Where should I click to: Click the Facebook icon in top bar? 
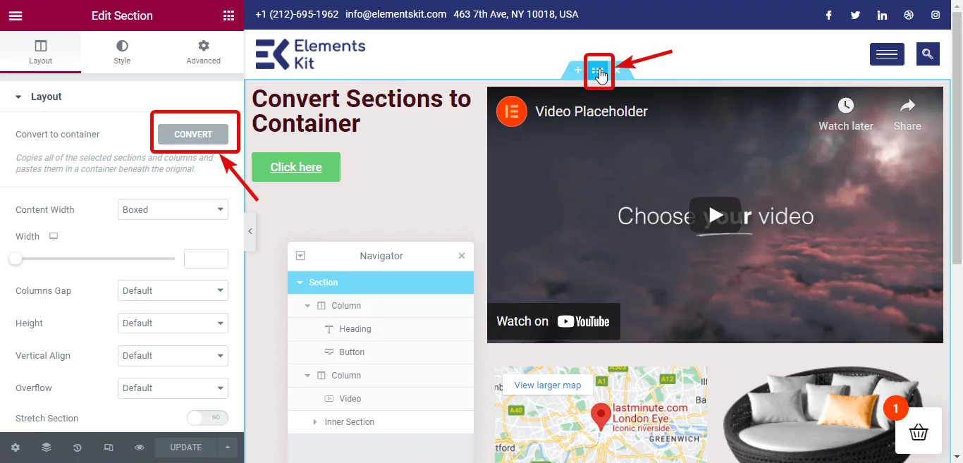(829, 15)
